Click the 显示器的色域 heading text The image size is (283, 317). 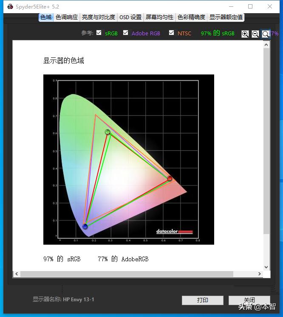point(64,60)
